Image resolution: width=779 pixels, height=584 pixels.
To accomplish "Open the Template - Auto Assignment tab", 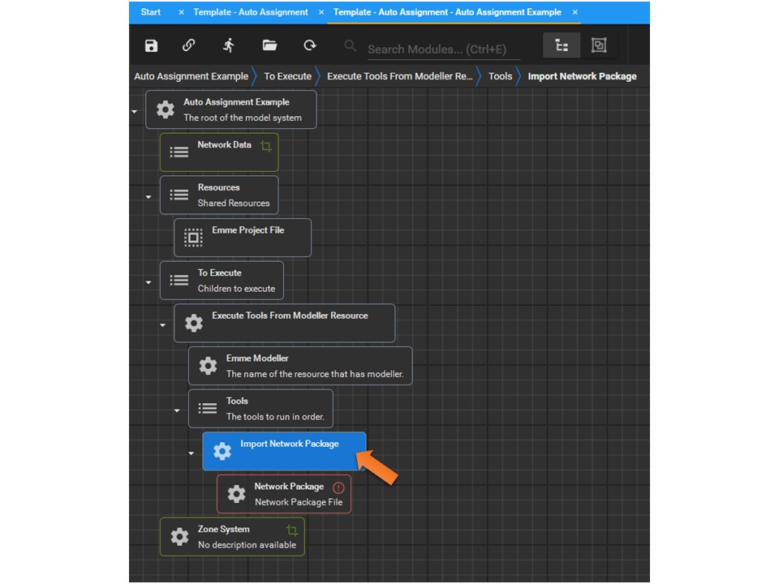I will tap(249, 12).
